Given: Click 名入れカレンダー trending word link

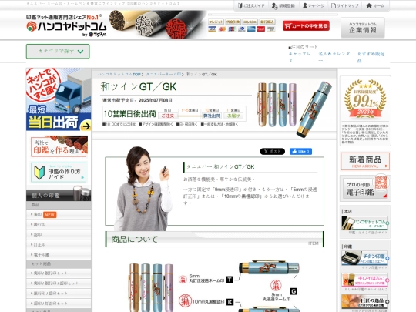Looking at the screenshot, I should (x=334, y=57).
